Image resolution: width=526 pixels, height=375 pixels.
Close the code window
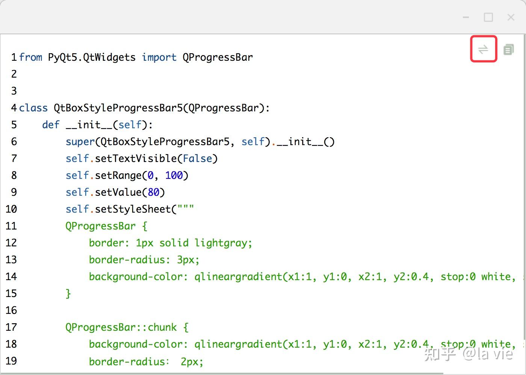[x=511, y=17]
